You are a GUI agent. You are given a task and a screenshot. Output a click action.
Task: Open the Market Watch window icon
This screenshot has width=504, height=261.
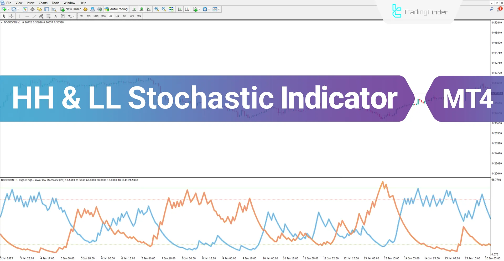pyautogui.click(x=25, y=9)
